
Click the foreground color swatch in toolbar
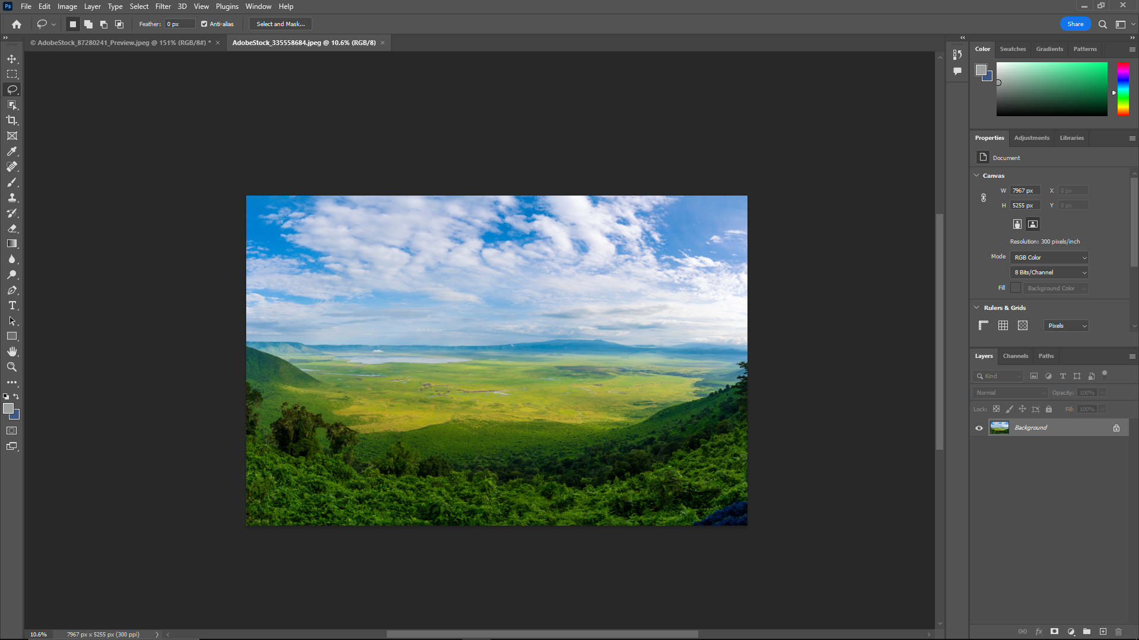(8, 408)
